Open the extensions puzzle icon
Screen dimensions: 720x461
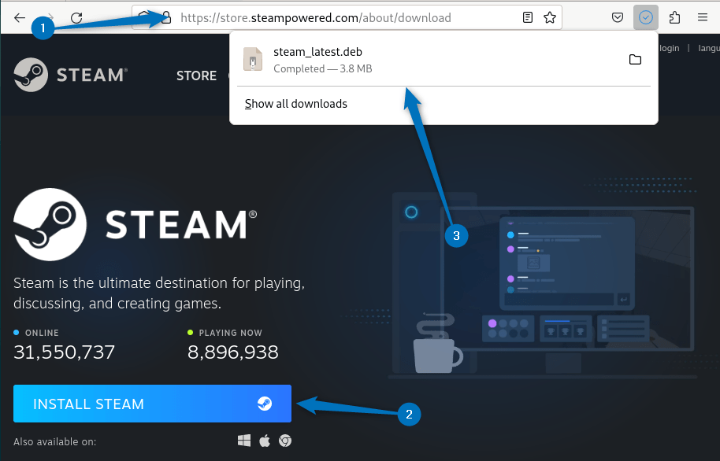[x=674, y=17]
